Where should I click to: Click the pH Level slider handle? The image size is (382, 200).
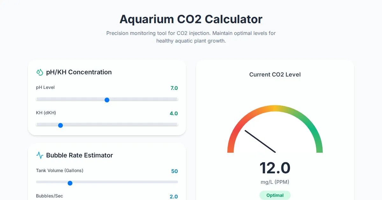tap(107, 100)
